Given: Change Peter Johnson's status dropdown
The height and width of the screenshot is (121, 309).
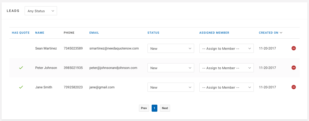Looking at the screenshot, I should point(171,68).
